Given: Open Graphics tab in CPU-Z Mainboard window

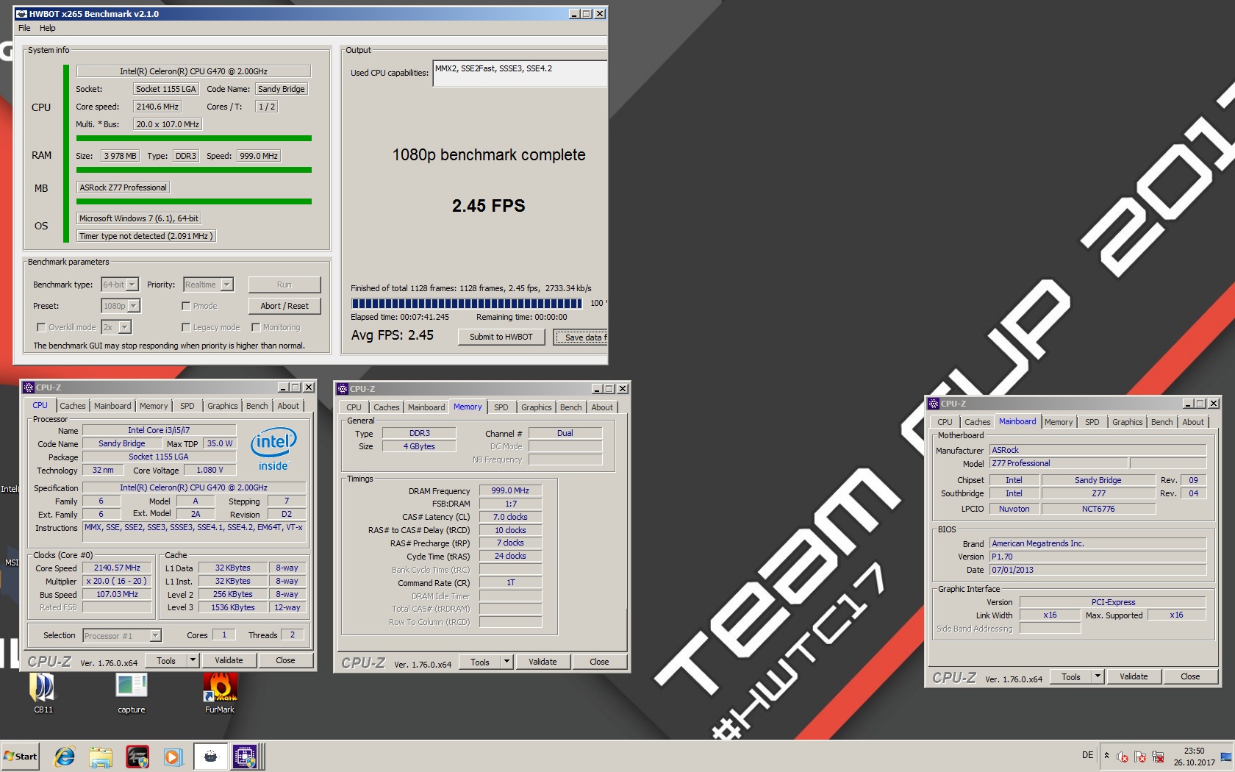Looking at the screenshot, I should 1127,422.
